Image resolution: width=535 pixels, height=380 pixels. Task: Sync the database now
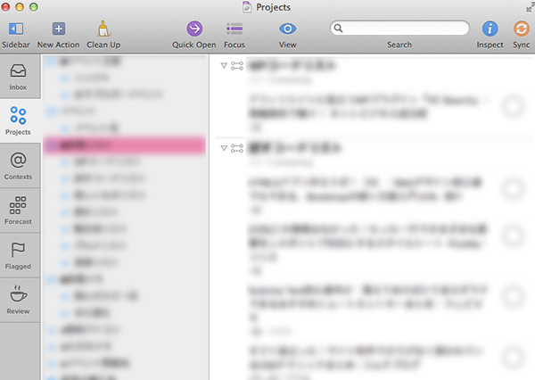(522, 35)
